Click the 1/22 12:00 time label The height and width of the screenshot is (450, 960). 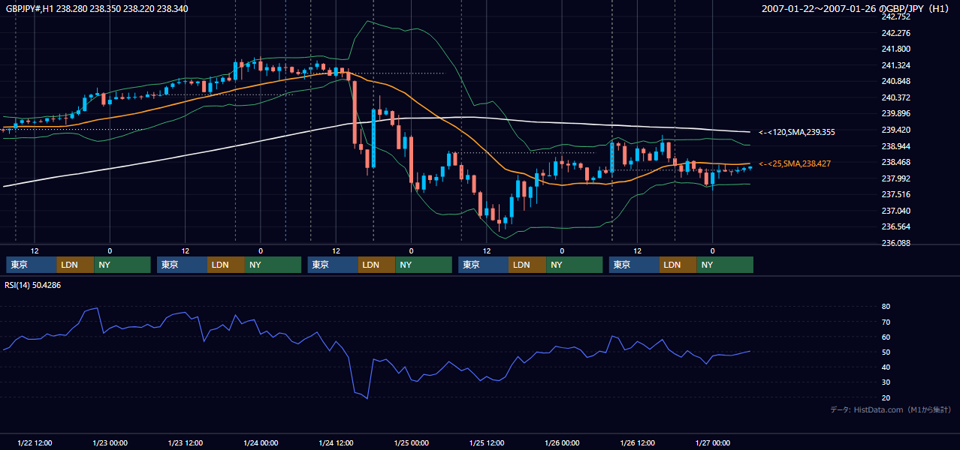pos(34,442)
